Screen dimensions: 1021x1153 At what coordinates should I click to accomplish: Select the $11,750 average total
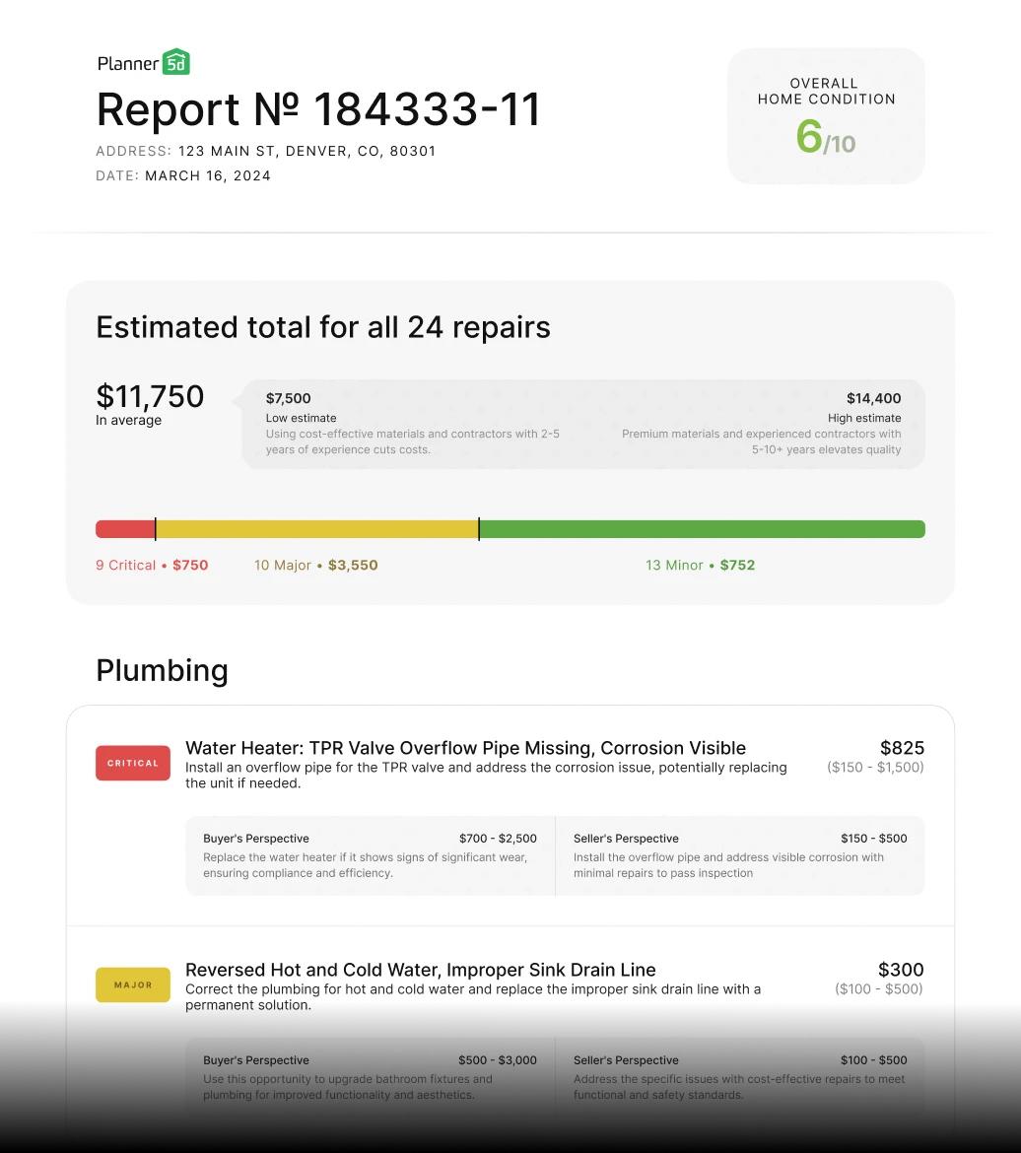(x=150, y=396)
